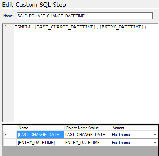Click into the SQL editor ISNULL expression line
This screenshot has width=159, height=156.
(x=80, y=27)
